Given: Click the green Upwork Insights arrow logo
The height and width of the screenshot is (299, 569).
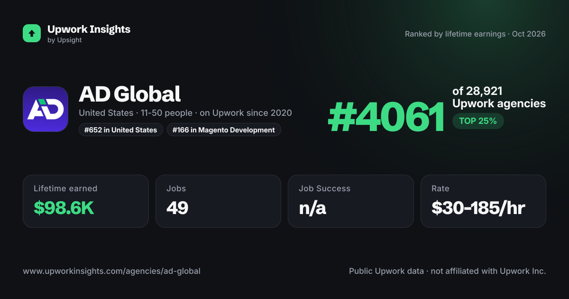Looking at the screenshot, I should (32, 33).
